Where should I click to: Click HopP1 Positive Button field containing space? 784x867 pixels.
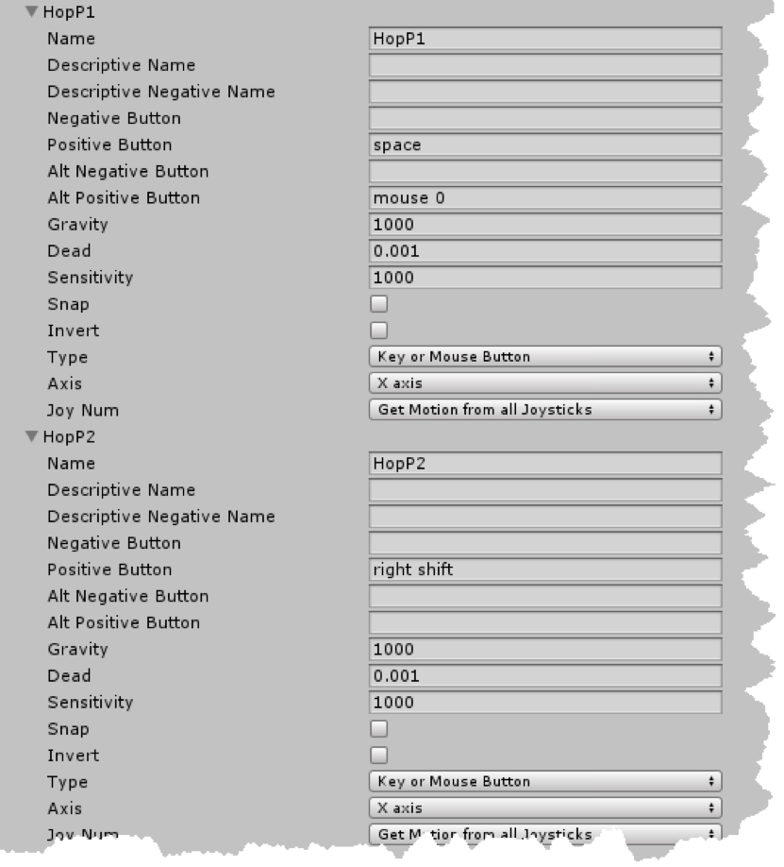point(545,144)
